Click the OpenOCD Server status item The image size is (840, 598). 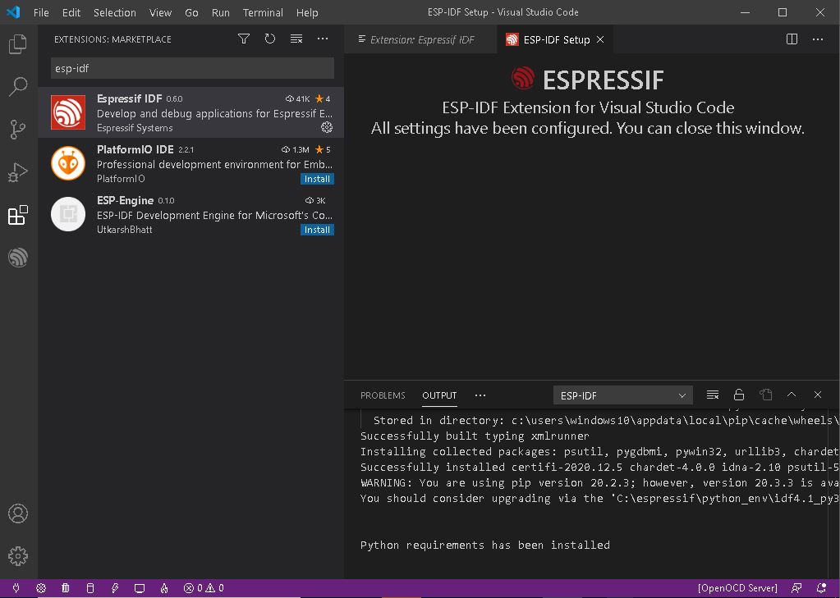(x=737, y=588)
